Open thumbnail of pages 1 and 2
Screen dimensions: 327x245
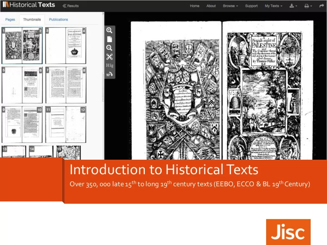[x=22, y=45]
